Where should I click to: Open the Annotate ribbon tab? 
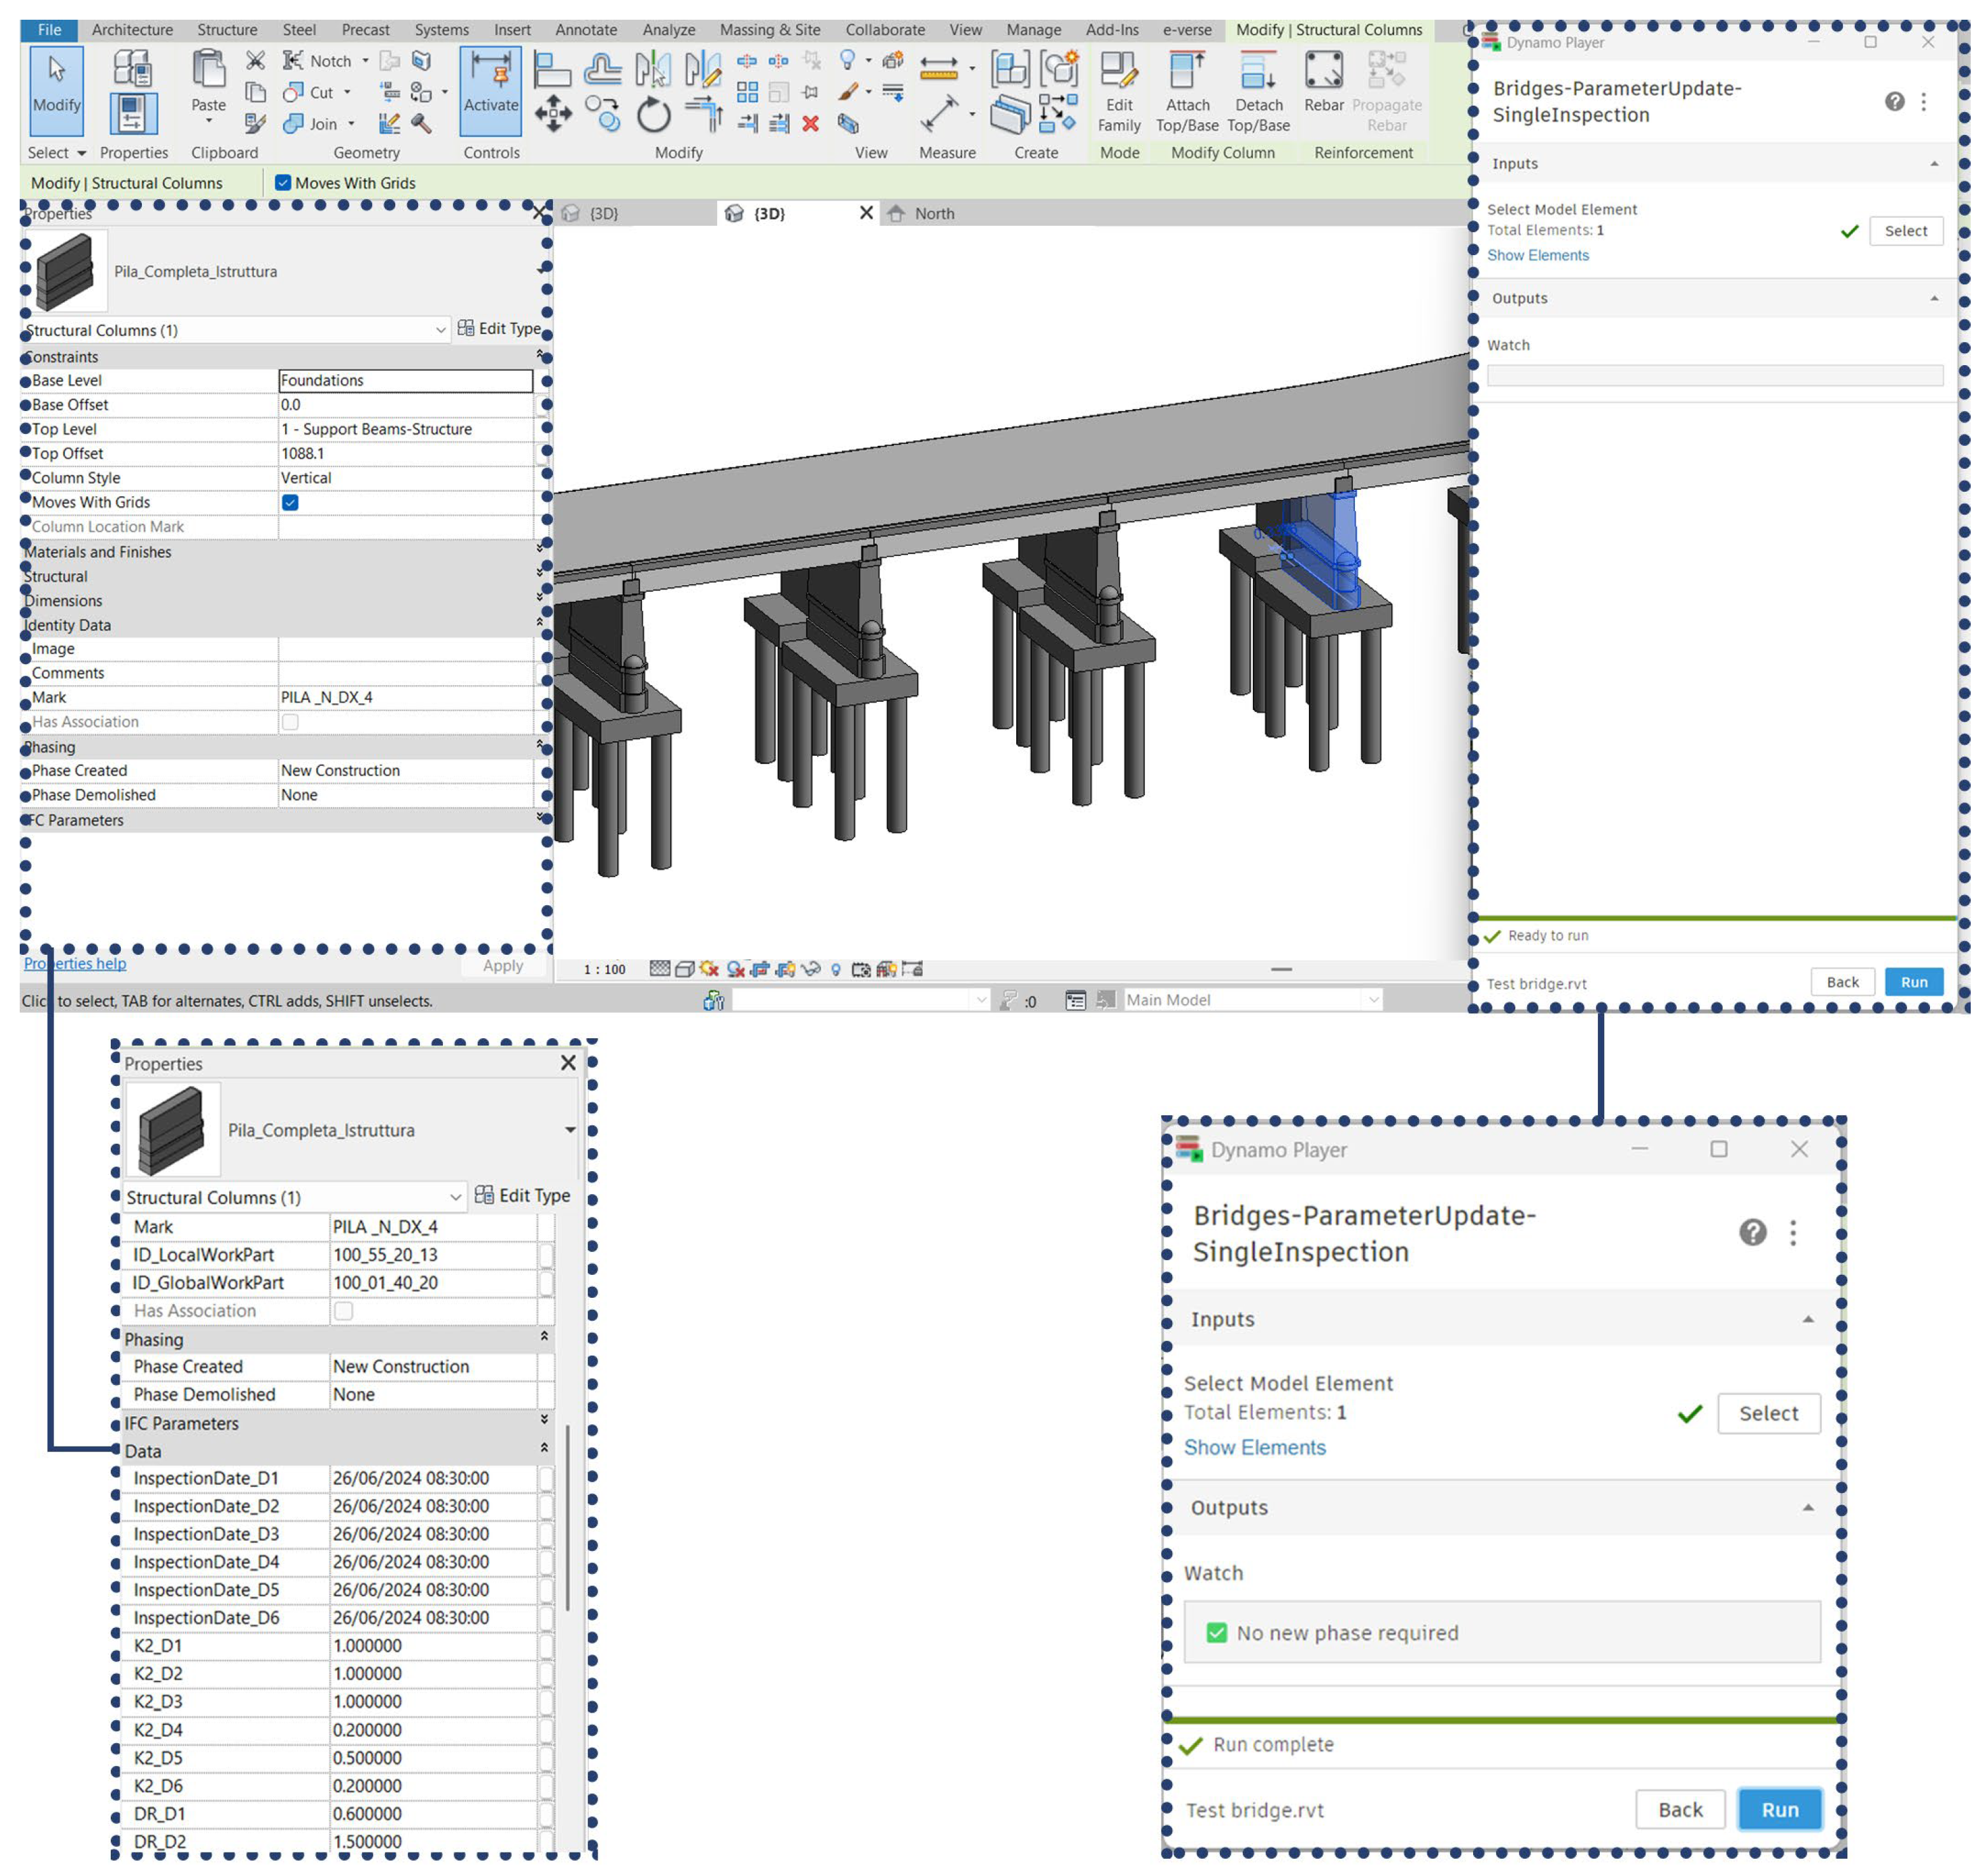(x=585, y=30)
